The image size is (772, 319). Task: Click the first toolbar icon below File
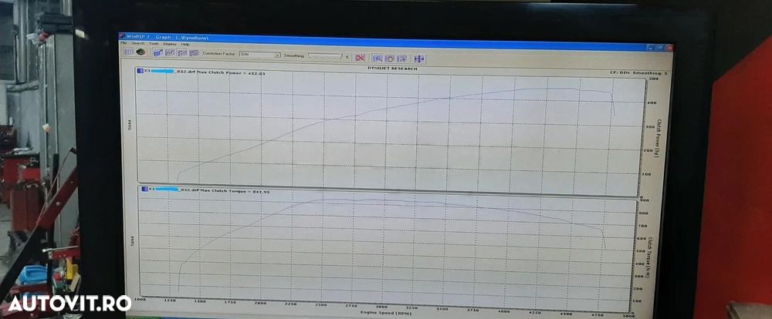129,52
